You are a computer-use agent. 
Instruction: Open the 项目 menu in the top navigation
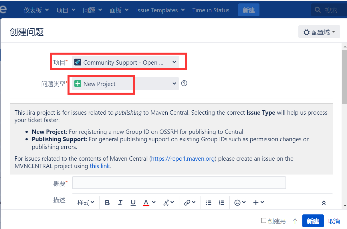point(66,10)
